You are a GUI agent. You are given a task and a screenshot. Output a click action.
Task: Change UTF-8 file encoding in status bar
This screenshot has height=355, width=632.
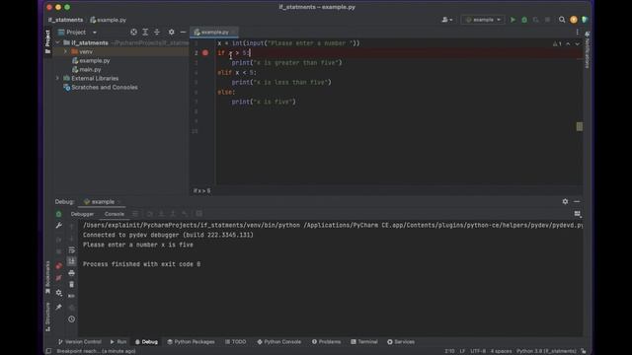click(x=478, y=351)
